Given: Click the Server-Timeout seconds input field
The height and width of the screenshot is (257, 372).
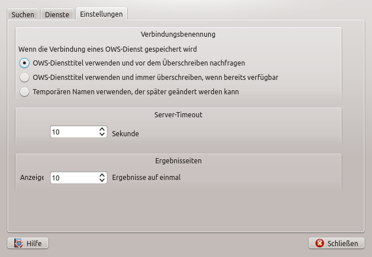Looking at the screenshot, I should click(74, 132).
